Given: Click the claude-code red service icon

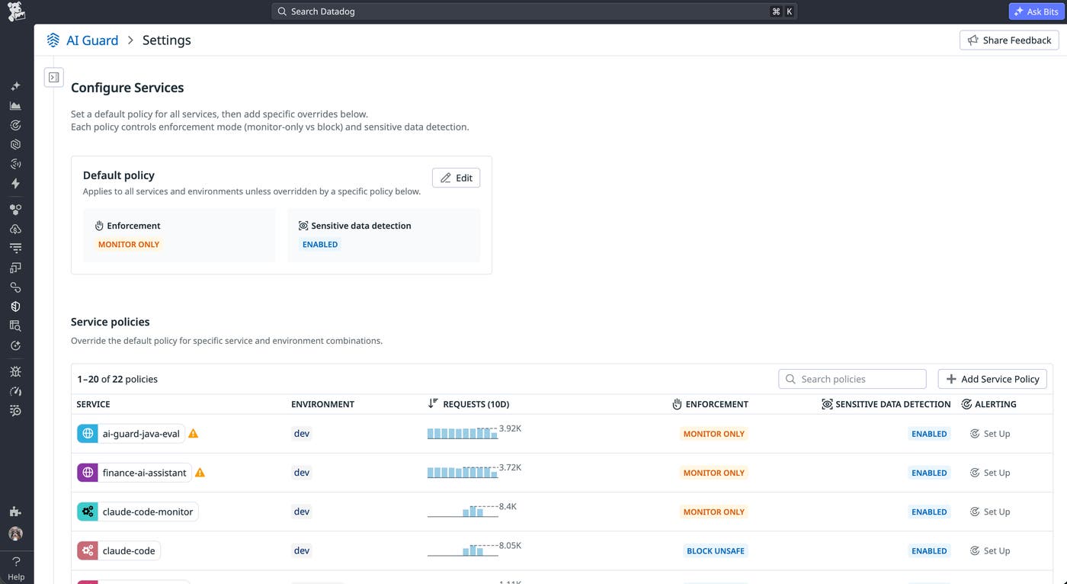Looking at the screenshot, I should 88,550.
